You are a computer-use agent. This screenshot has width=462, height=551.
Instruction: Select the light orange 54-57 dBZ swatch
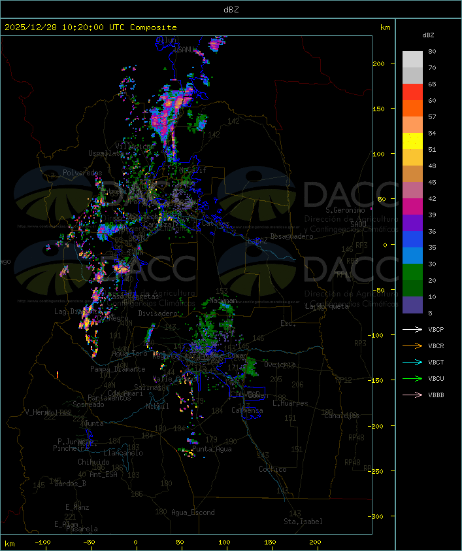412,125
